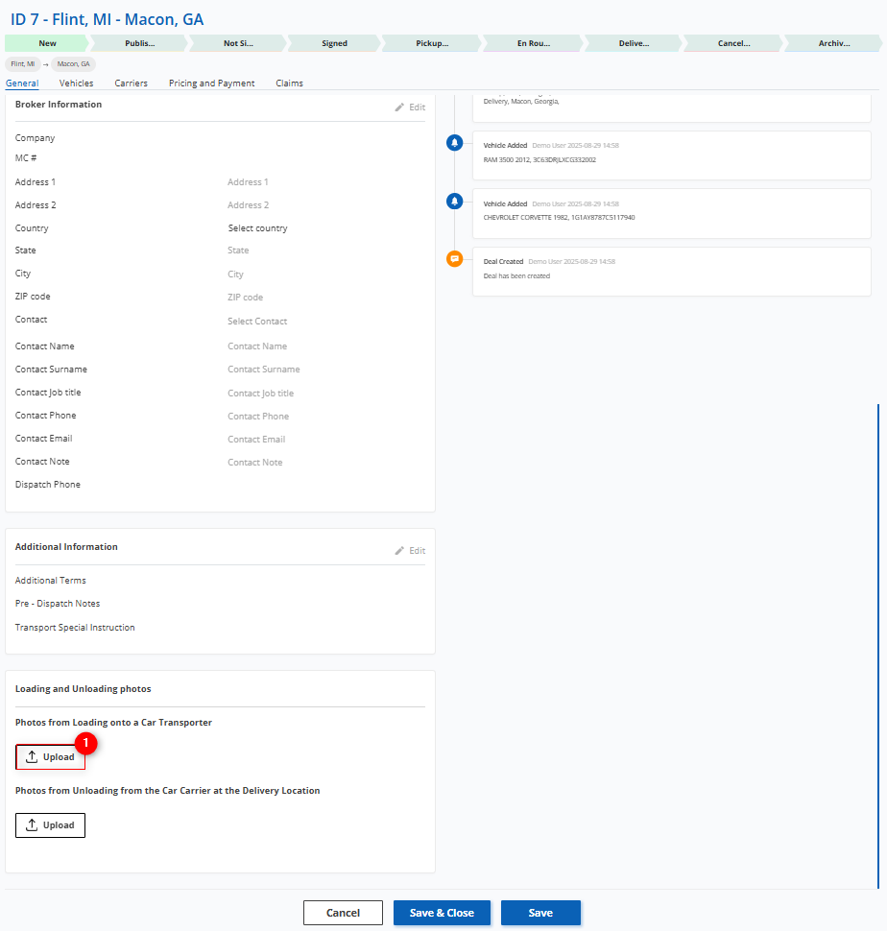Open the Select Contact dropdown
This screenshot has width=887, height=931.
(257, 322)
